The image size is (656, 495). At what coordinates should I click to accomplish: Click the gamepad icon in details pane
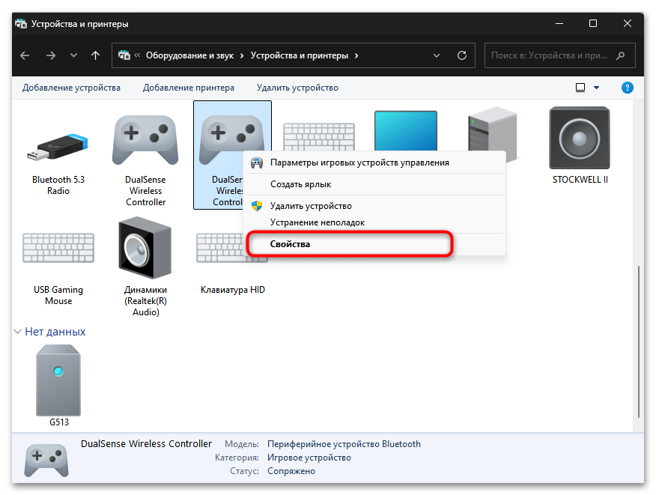coord(46,460)
